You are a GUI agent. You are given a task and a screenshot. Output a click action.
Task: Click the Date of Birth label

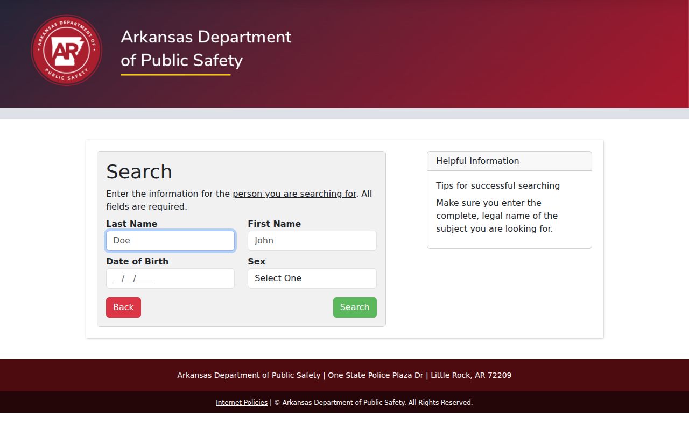pyautogui.click(x=137, y=261)
